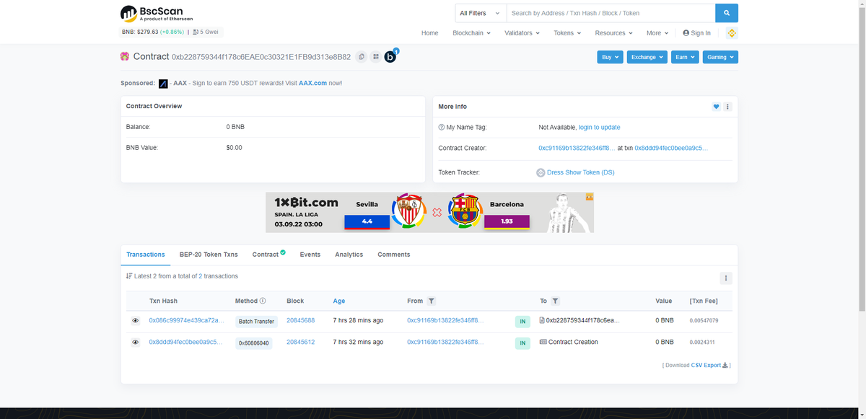
Task: Open the To column filter
Action: [x=555, y=301]
